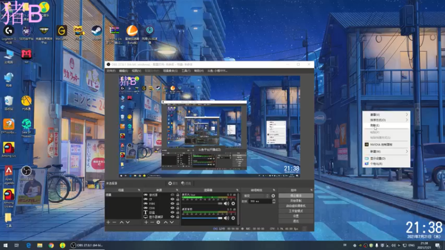Open Windows Start menu

point(6,245)
